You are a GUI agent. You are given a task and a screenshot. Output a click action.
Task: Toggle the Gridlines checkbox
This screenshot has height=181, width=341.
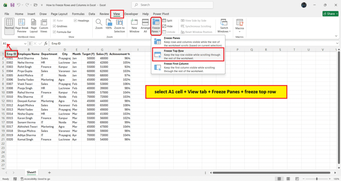[55, 26]
